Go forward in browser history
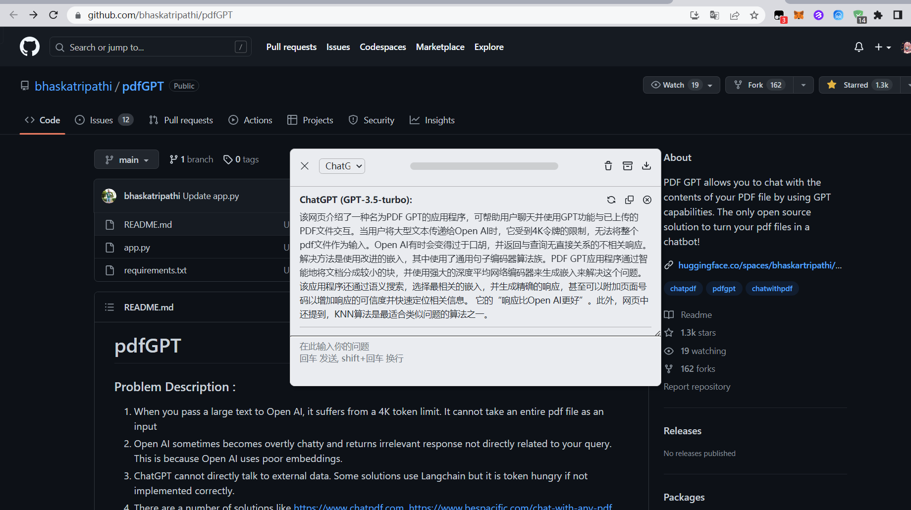Viewport: 911px width, 510px height. [x=33, y=15]
